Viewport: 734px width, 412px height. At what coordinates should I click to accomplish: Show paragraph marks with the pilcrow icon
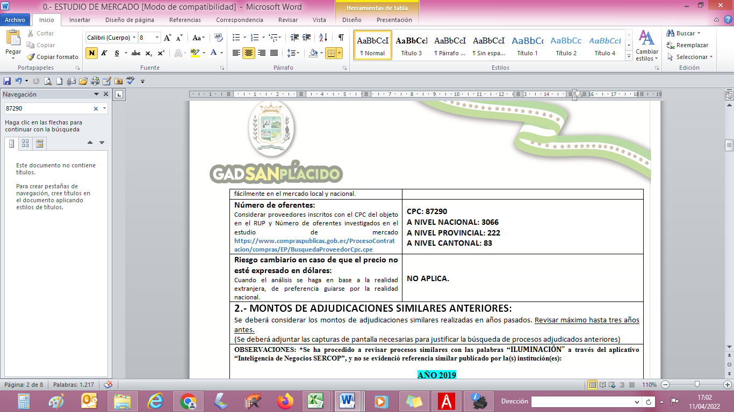(341, 38)
